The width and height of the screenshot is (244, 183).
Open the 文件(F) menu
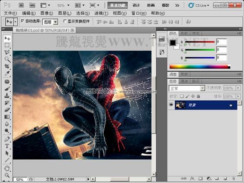[10, 13]
